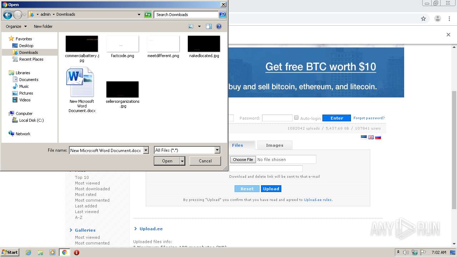This screenshot has width=457, height=257.
Task: Open the recent pages arrow beside navigation buttons
Action: click(x=24, y=15)
